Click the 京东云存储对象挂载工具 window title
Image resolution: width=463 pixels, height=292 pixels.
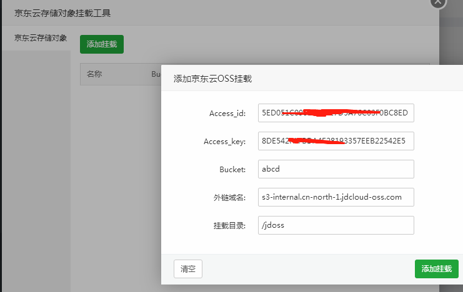pyautogui.click(x=62, y=13)
